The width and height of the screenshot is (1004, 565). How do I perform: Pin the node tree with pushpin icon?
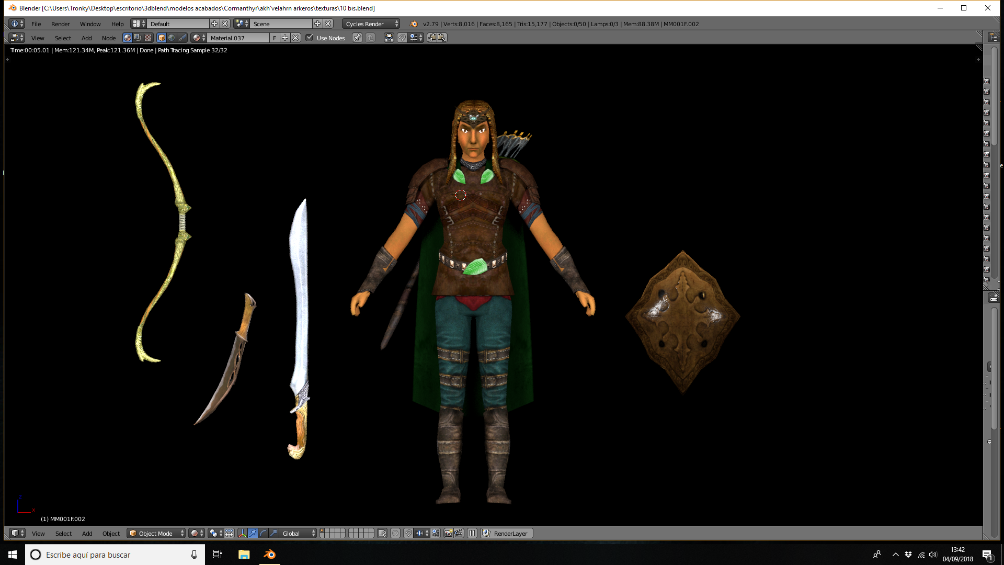[x=357, y=38]
